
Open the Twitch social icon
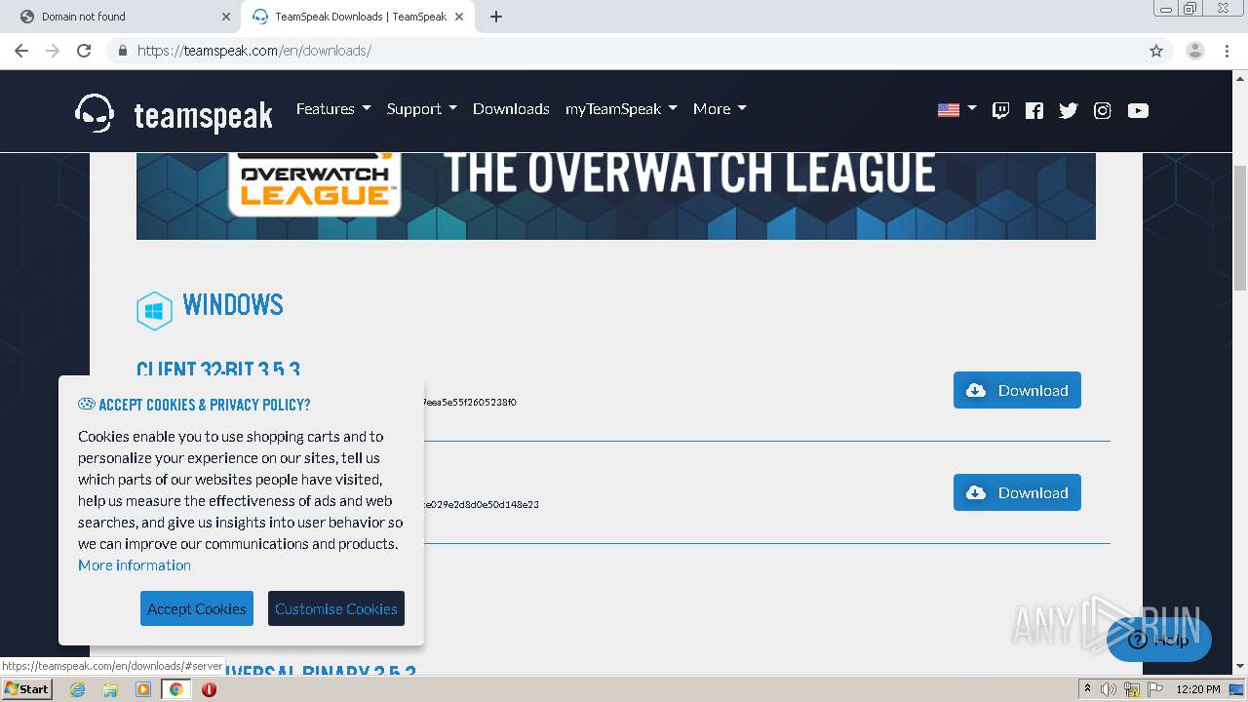click(1000, 110)
